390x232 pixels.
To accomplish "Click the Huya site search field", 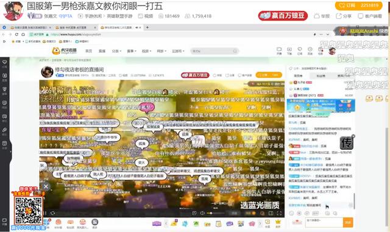I will (211, 51).
